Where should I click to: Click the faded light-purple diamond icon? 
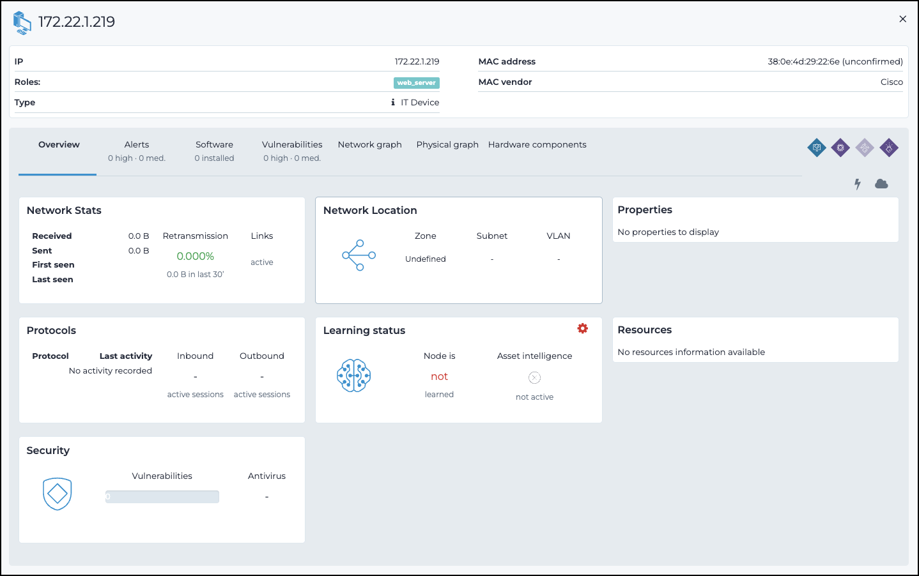pyautogui.click(x=865, y=148)
